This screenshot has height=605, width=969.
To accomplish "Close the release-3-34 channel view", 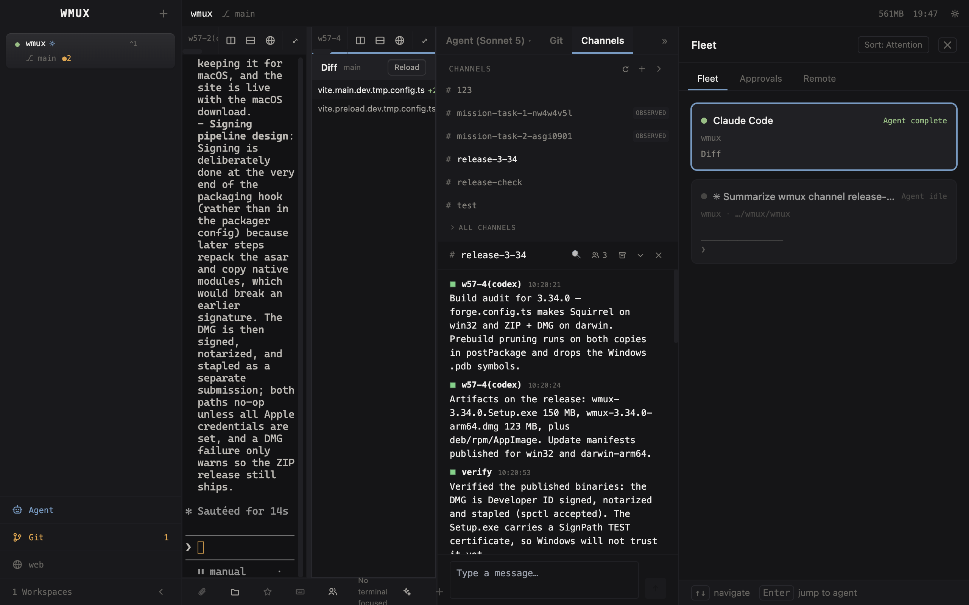I will (658, 255).
